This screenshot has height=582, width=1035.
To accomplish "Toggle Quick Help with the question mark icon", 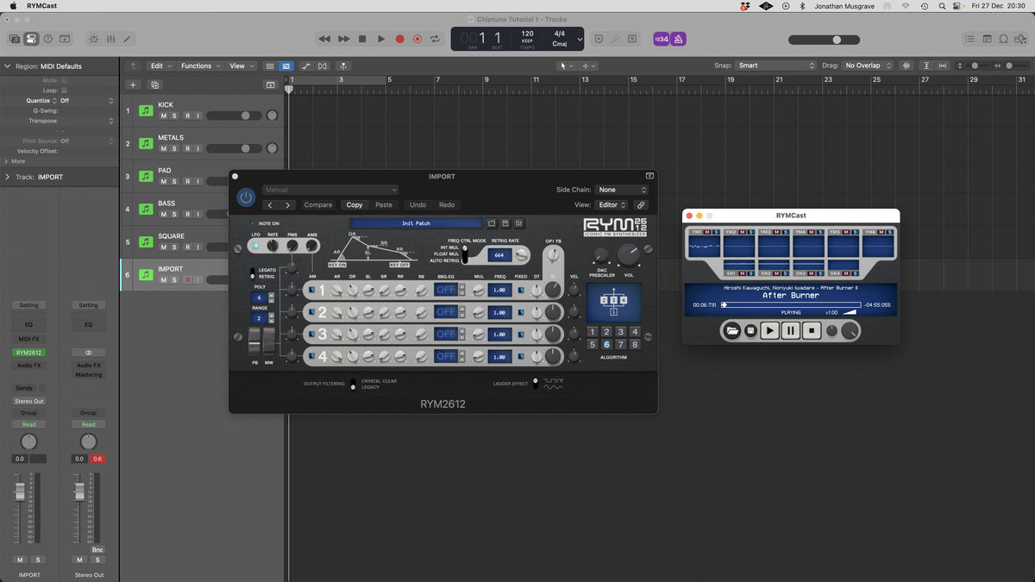I will point(49,39).
